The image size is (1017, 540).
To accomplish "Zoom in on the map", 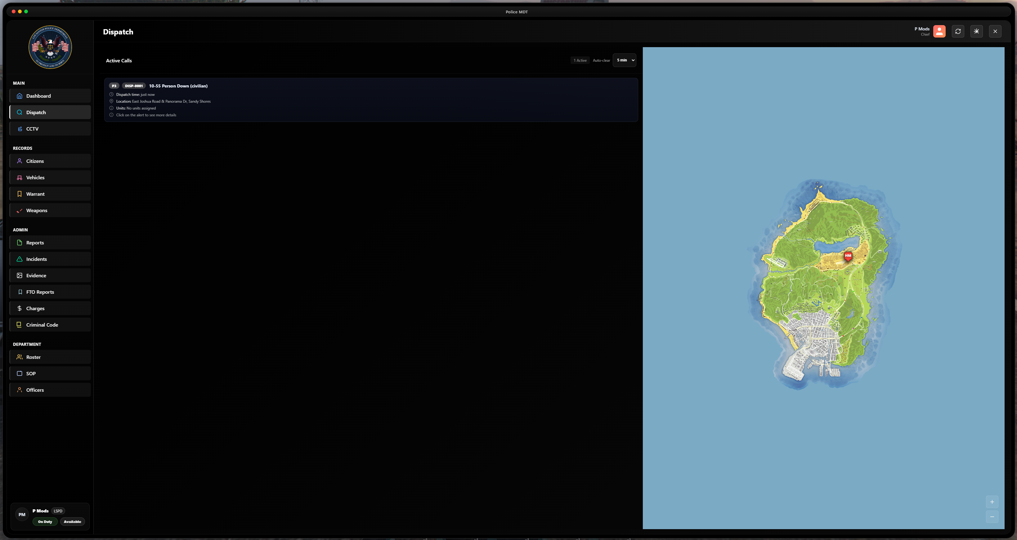I will pyautogui.click(x=992, y=502).
